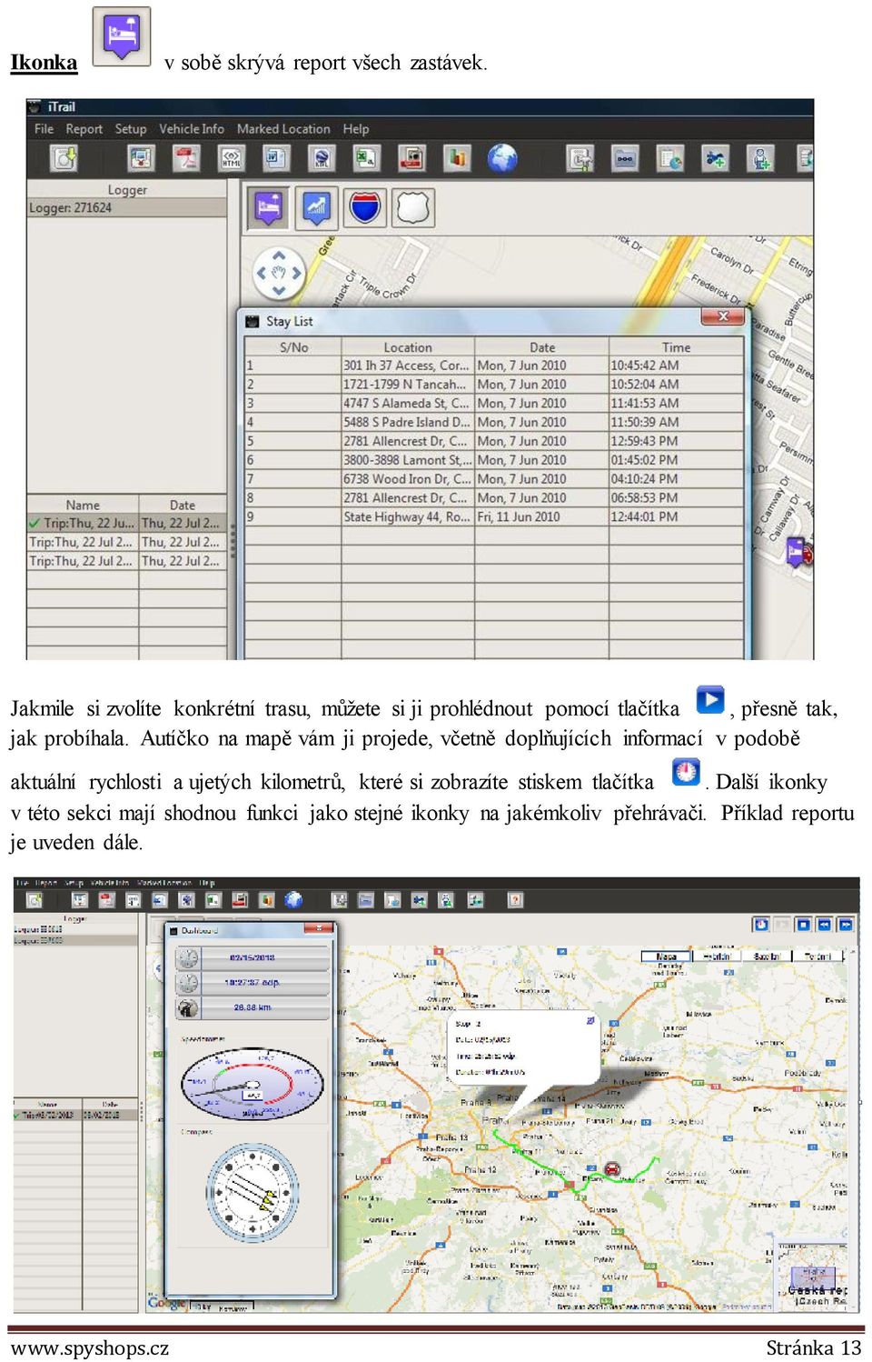The width and height of the screenshot is (872, 1362).
Task: Click S/No column header in Stay List
Action: (x=293, y=347)
